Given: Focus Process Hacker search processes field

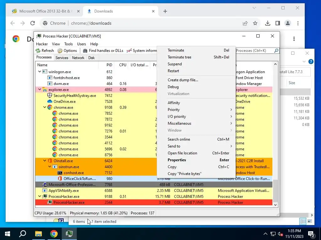Looking at the screenshot, I should pyautogui.click(x=255, y=50).
